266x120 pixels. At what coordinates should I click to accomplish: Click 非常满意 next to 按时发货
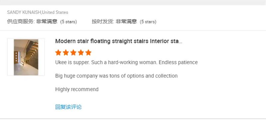(x=126, y=22)
